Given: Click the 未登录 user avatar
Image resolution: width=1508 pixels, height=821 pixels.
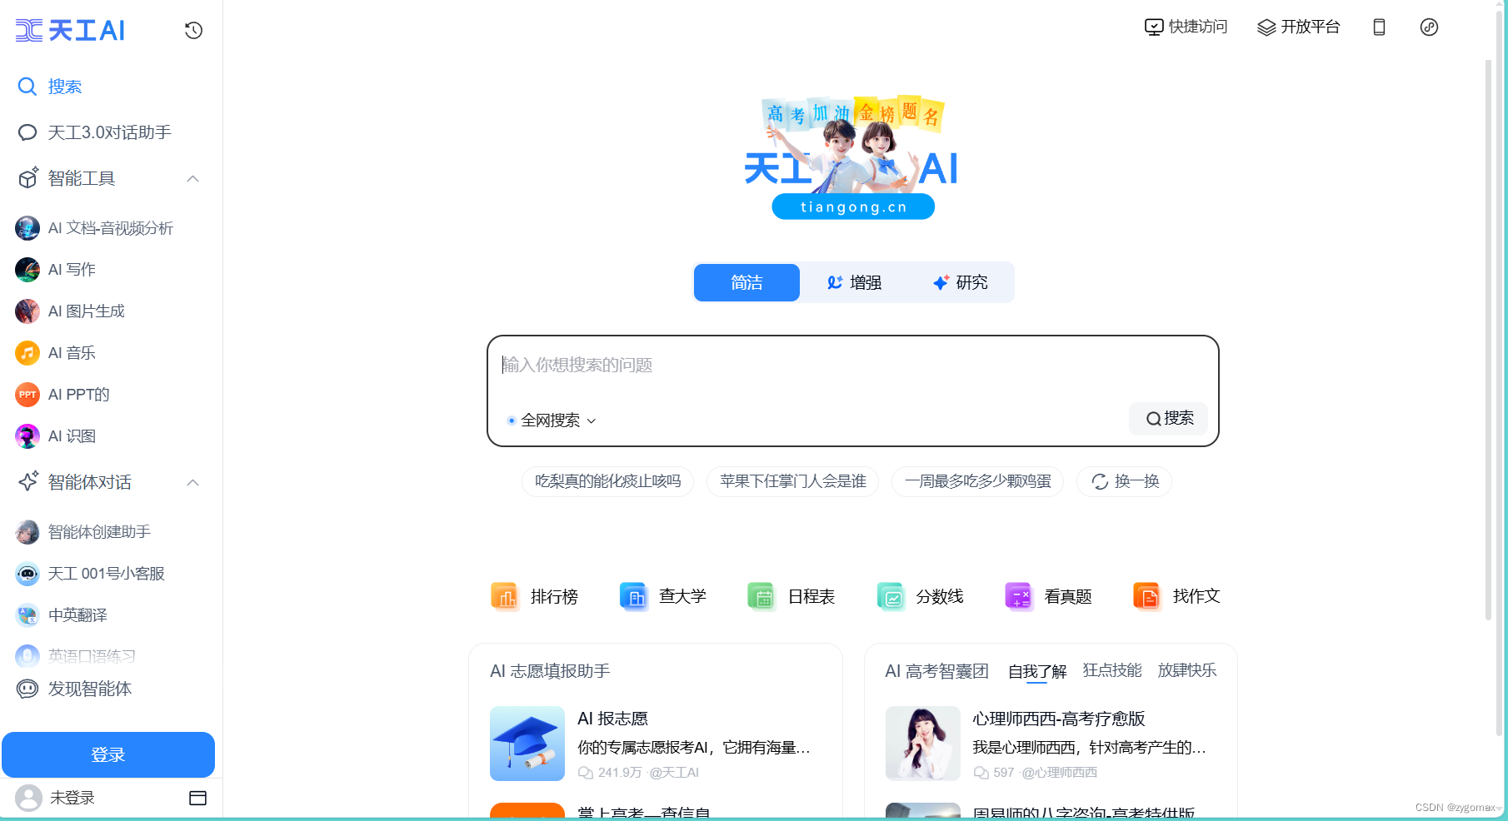Looking at the screenshot, I should click(x=28, y=799).
